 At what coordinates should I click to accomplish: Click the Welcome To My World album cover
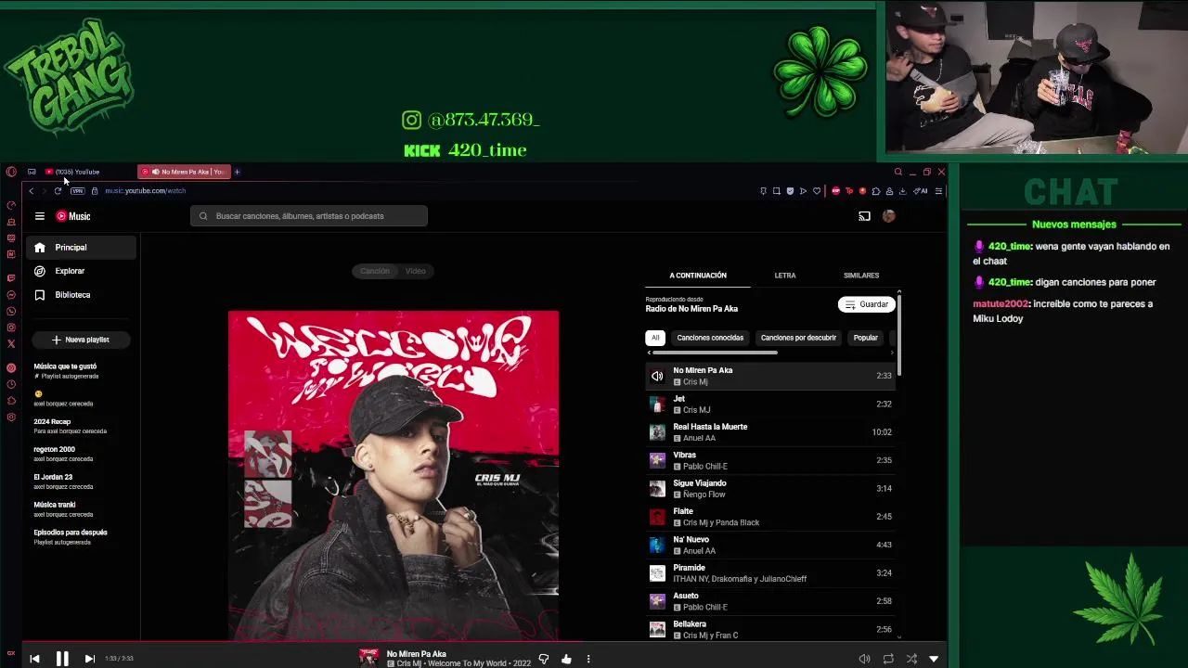[394, 475]
